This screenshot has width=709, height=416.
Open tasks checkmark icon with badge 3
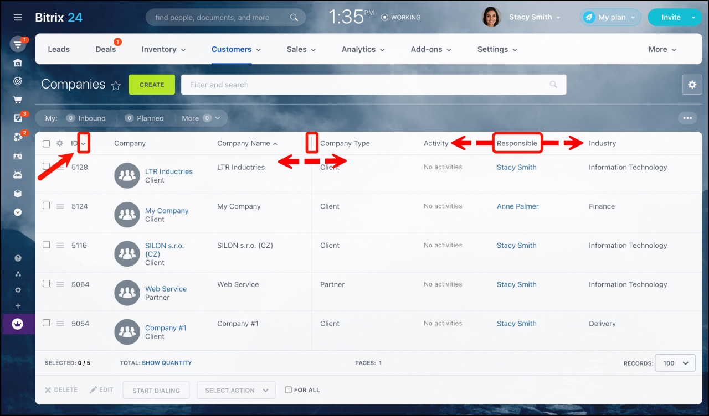click(18, 118)
